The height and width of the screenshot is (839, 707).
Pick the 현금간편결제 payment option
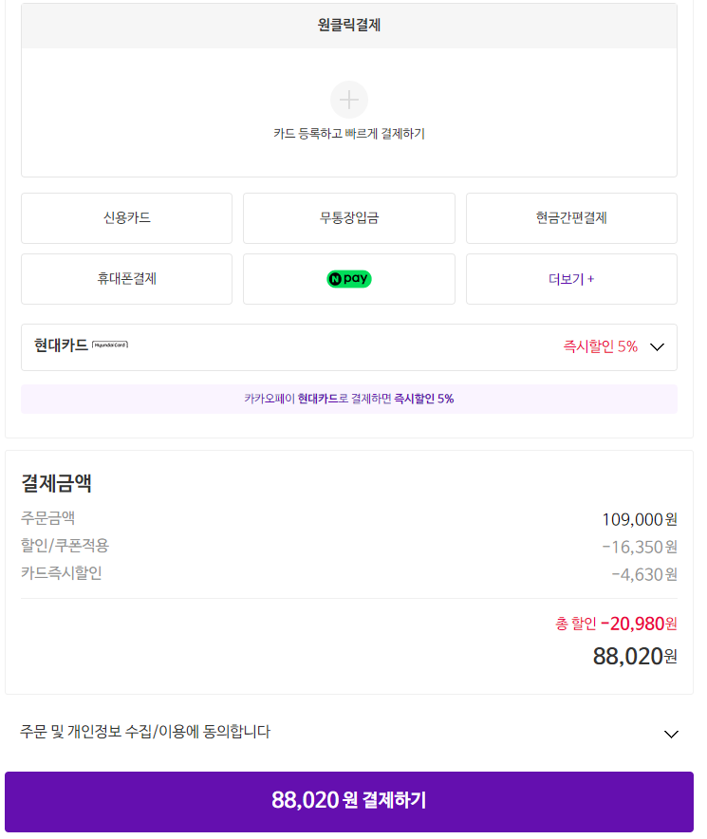pyautogui.click(x=571, y=218)
